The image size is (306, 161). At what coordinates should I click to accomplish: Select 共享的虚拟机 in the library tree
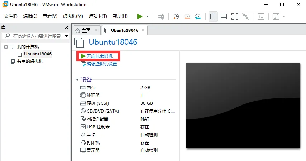(x=30, y=61)
